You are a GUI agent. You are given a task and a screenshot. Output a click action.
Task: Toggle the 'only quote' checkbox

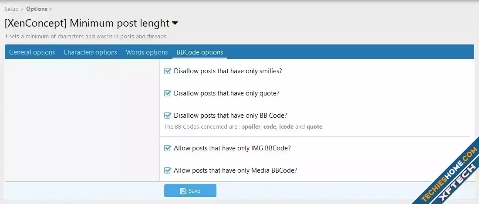[x=168, y=93]
